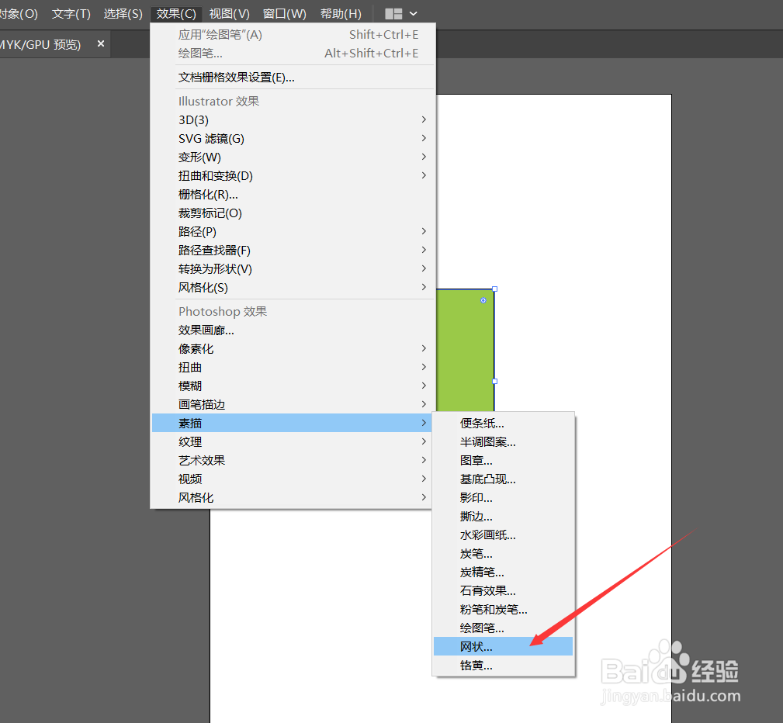
Task: Choose 应用"绘图笔"(A) menu entry
Action: pyautogui.click(x=293, y=34)
